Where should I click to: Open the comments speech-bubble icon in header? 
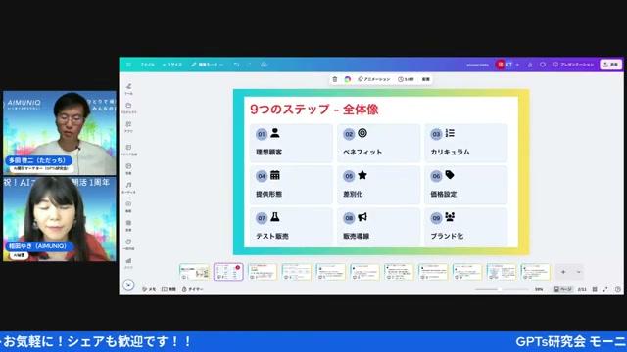click(543, 65)
